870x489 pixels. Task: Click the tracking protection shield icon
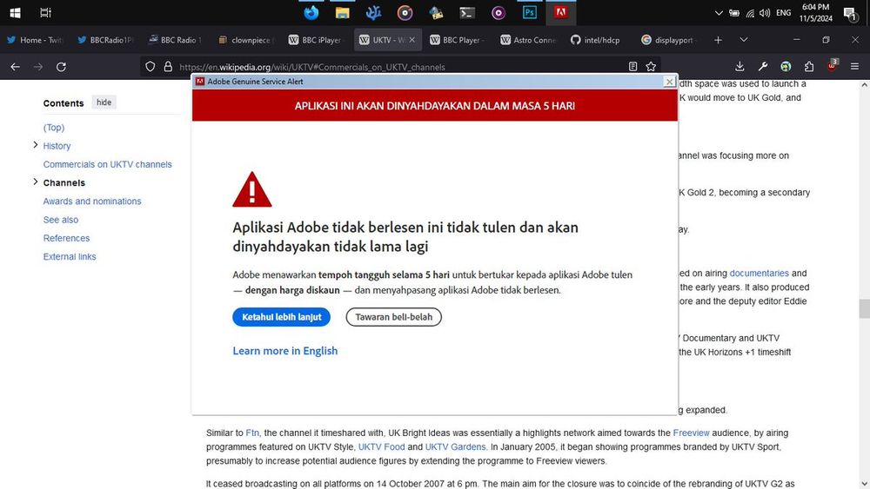[x=150, y=67]
